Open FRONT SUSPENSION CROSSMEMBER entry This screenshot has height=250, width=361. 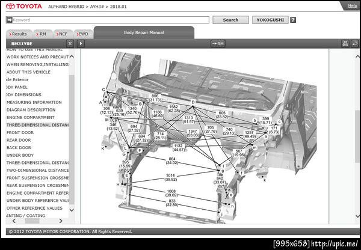[x=37, y=178]
